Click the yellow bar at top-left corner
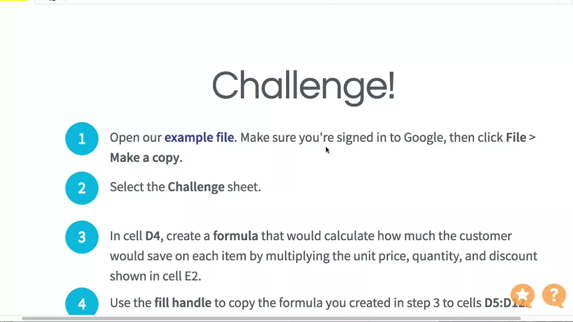This screenshot has width=573, height=322. point(13,0)
